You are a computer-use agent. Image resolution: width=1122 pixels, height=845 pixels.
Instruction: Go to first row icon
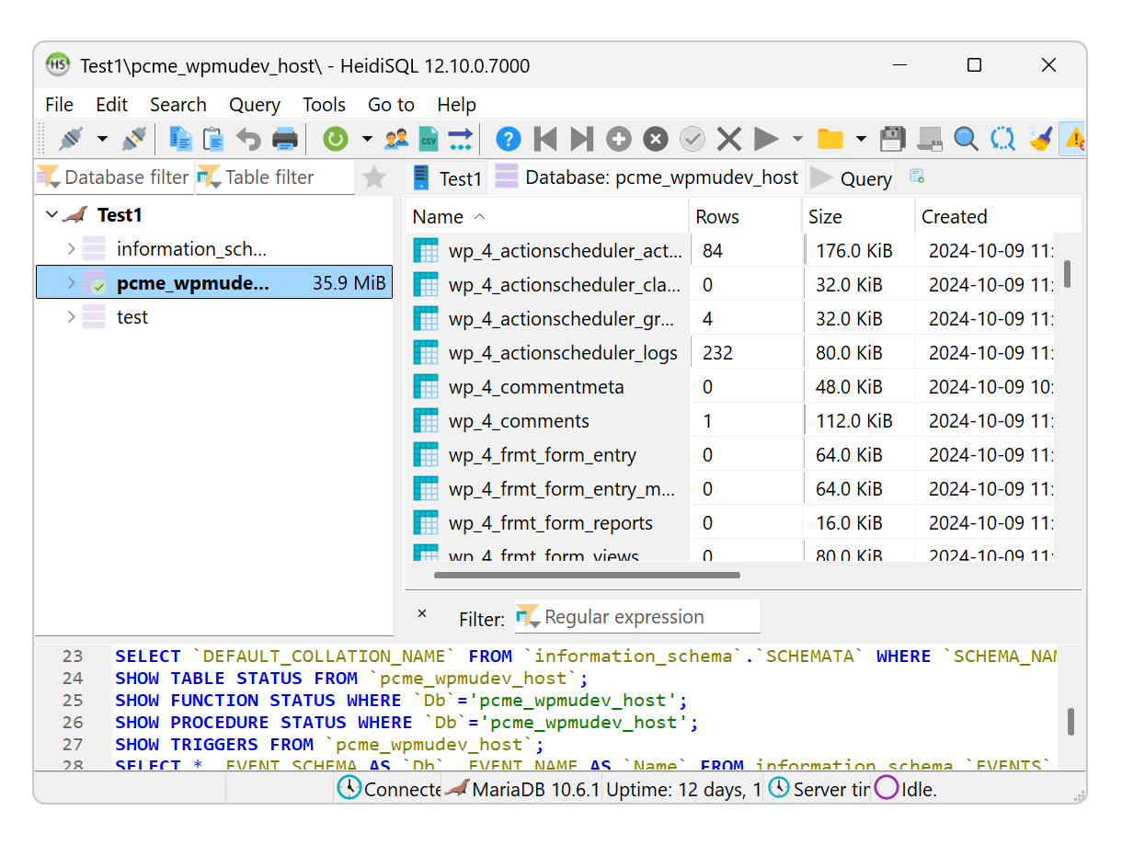click(x=545, y=140)
